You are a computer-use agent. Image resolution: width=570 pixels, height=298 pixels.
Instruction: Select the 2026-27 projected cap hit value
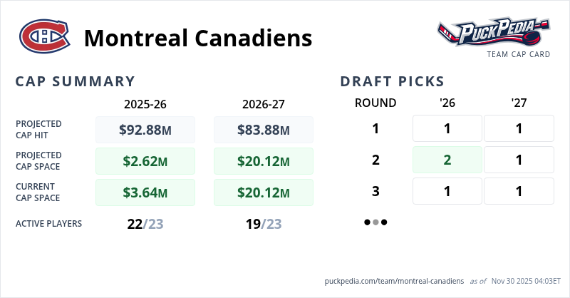click(264, 130)
